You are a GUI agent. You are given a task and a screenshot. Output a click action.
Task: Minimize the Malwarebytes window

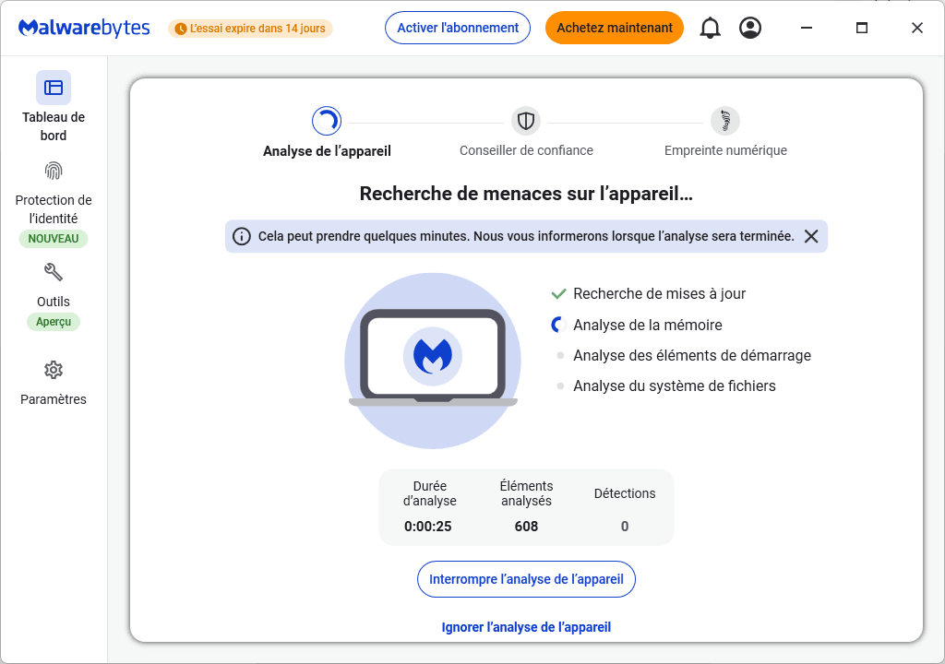pyautogui.click(x=807, y=28)
